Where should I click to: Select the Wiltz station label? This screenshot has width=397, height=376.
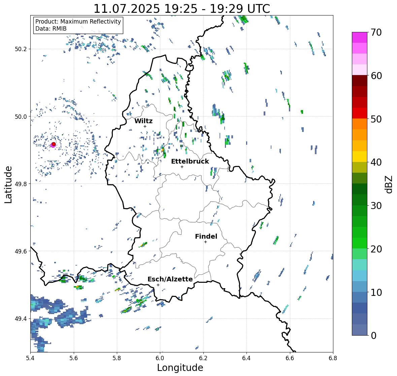pos(143,121)
